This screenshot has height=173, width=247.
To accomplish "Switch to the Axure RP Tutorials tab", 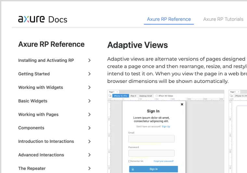I will point(223,19).
